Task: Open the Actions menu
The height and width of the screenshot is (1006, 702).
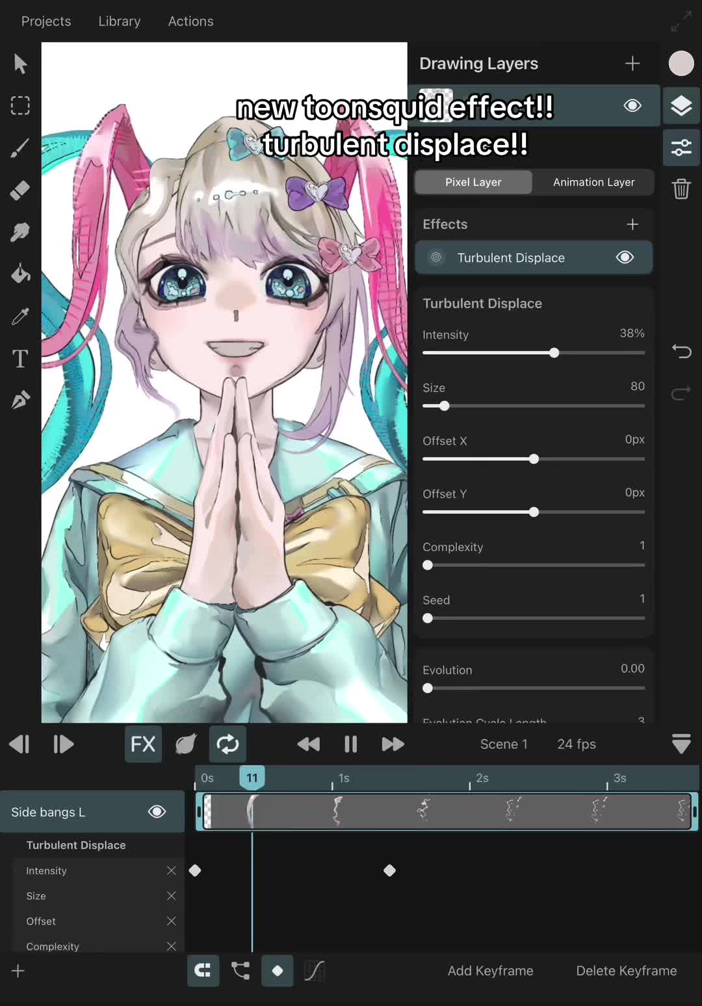Action: coord(190,21)
